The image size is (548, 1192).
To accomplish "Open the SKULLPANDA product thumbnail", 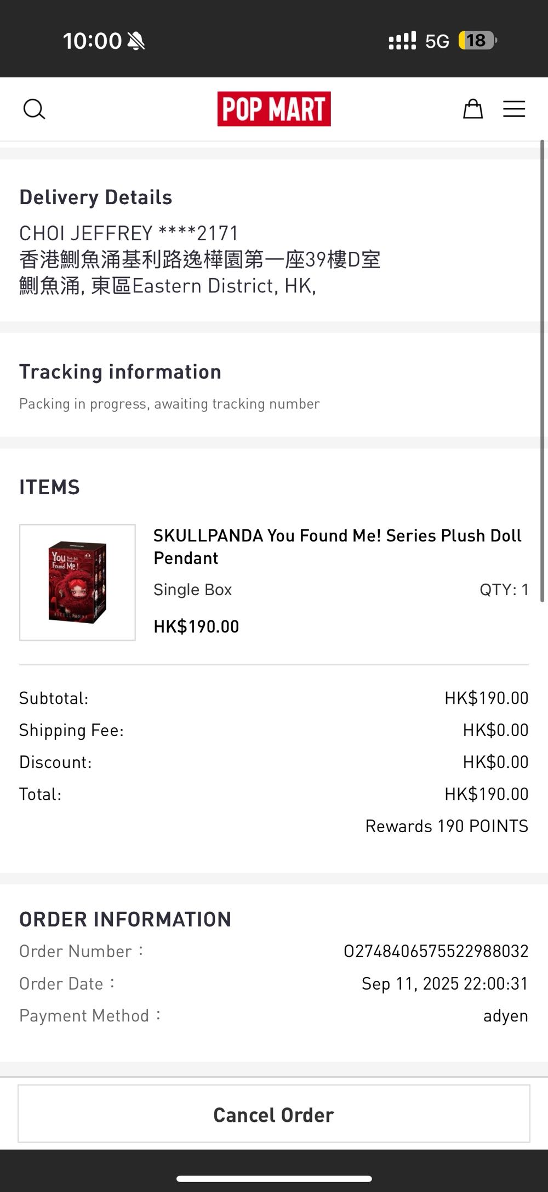I will point(77,582).
